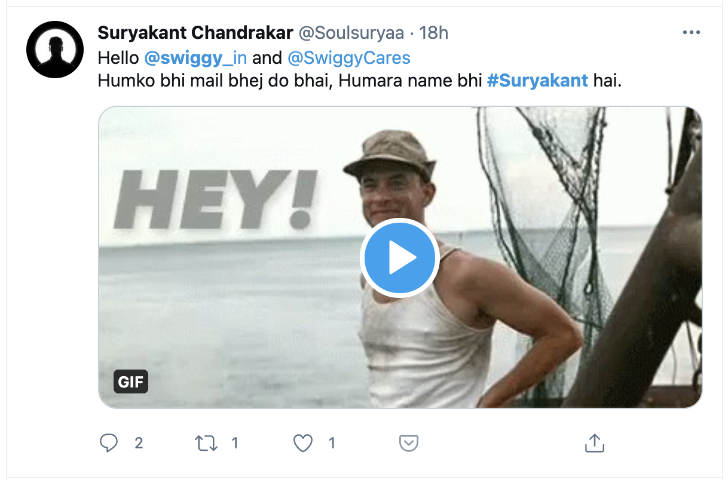Open the @Soulsuryaa handle link
The image size is (728, 480).
tap(351, 32)
